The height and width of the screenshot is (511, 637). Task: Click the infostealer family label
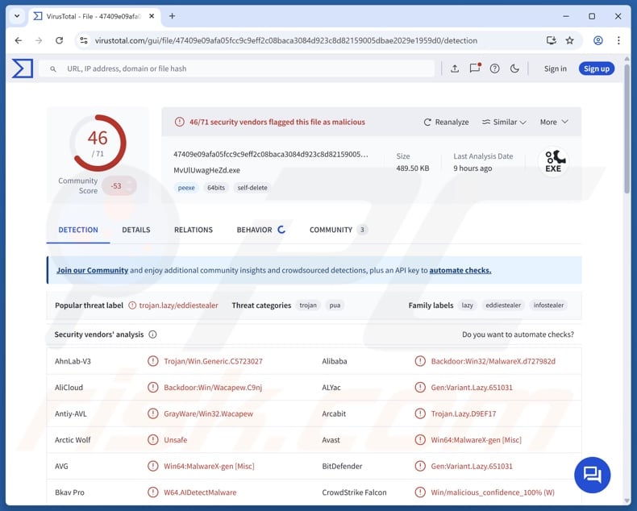548,305
